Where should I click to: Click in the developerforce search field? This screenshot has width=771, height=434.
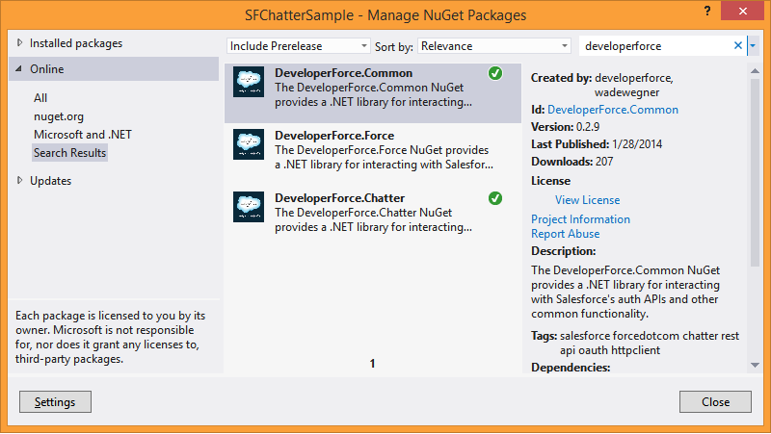pyautogui.click(x=655, y=45)
